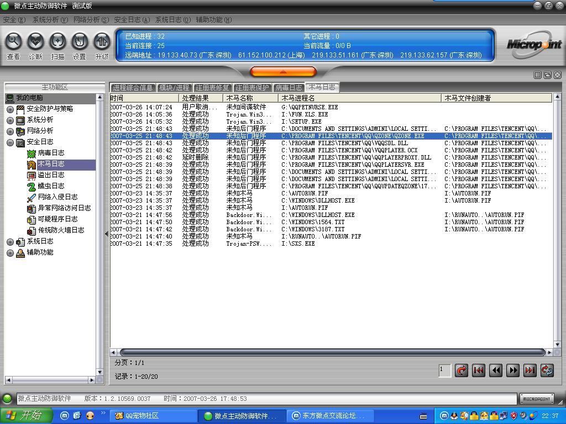Screen dimensions: 566x424
Task: Go to next page of records
Action: pos(512,370)
